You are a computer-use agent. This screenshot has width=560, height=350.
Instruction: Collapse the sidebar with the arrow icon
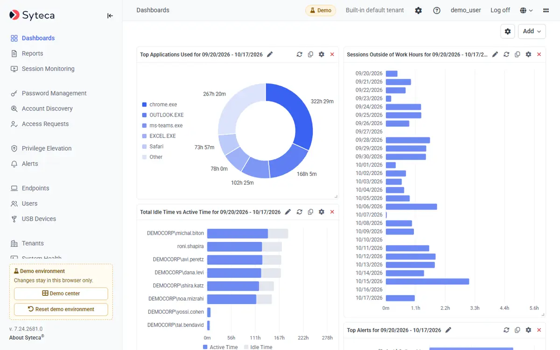(x=110, y=15)
